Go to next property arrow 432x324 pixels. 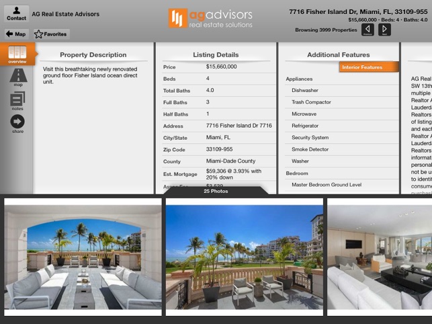384,30
